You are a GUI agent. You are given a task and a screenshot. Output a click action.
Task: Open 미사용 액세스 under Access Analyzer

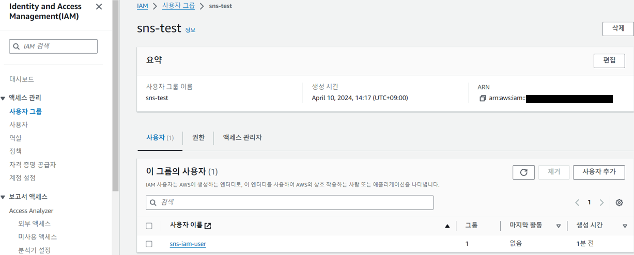click(x=38, y=237)
